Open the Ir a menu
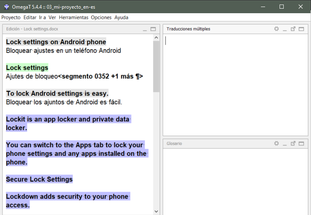 [43, 17]
